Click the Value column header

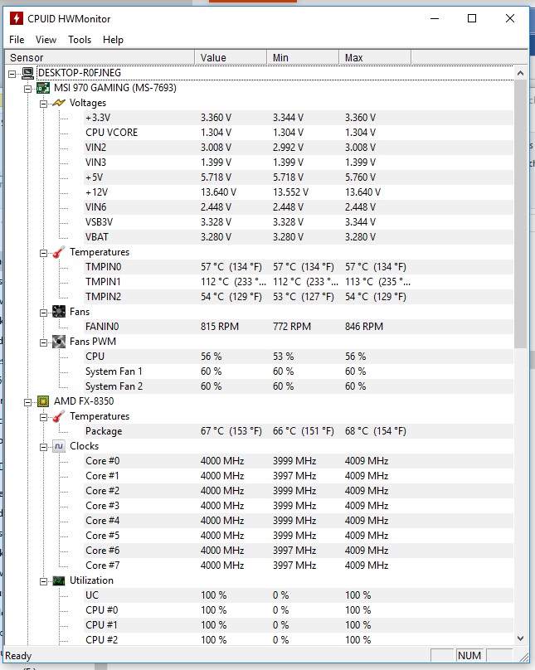(x=231, y=57)
